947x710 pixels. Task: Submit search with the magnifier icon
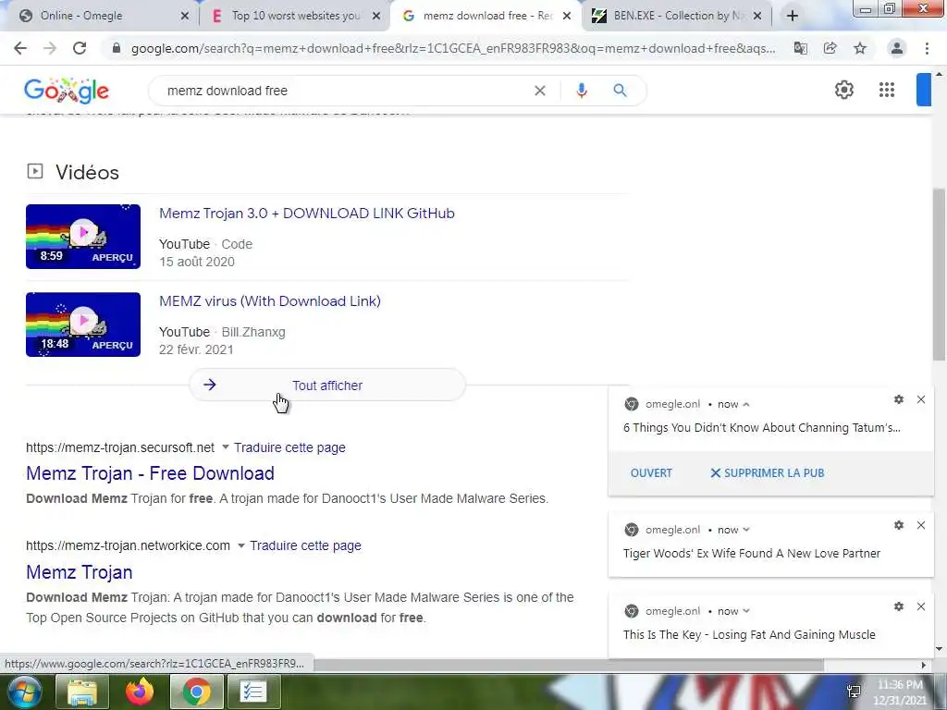(621, 91)
